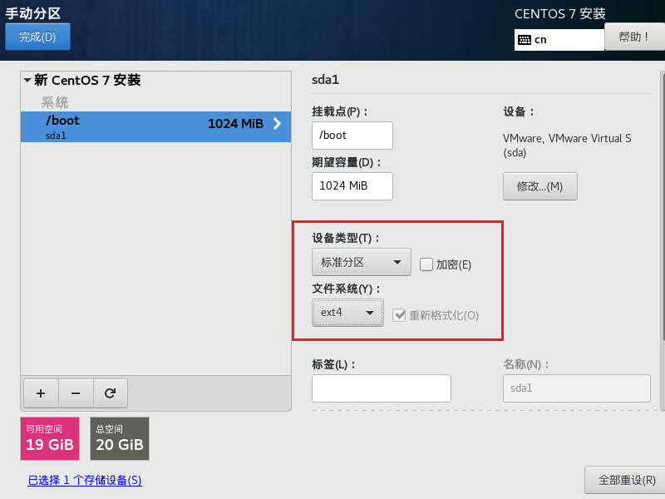Screen dimensions: 665x499
Task: Click the CENTOS 7 安装 title text
Action: pos(559,13)
